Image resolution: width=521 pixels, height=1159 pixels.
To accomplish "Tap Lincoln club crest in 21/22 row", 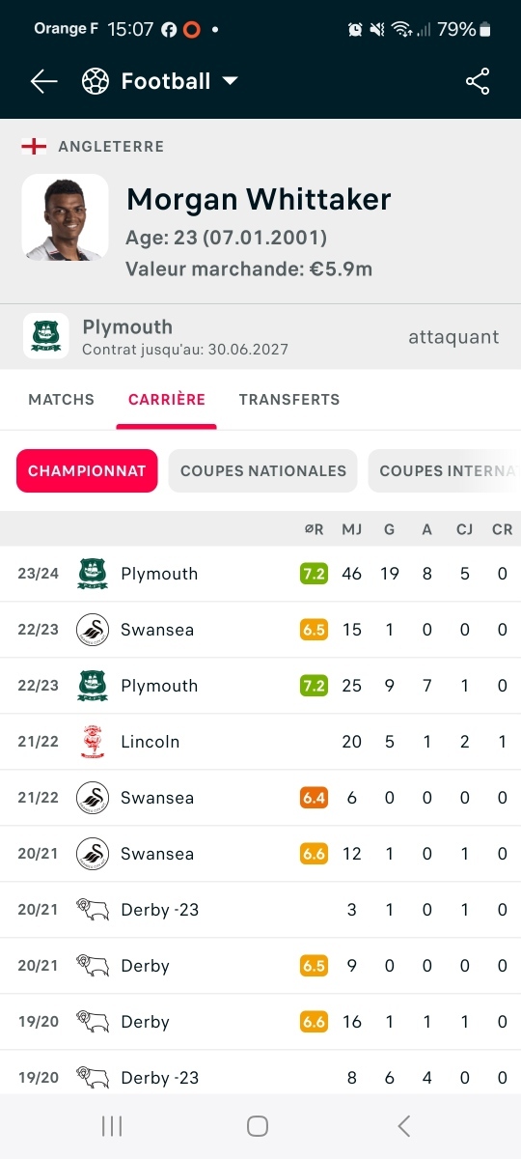I will (93, 742).
